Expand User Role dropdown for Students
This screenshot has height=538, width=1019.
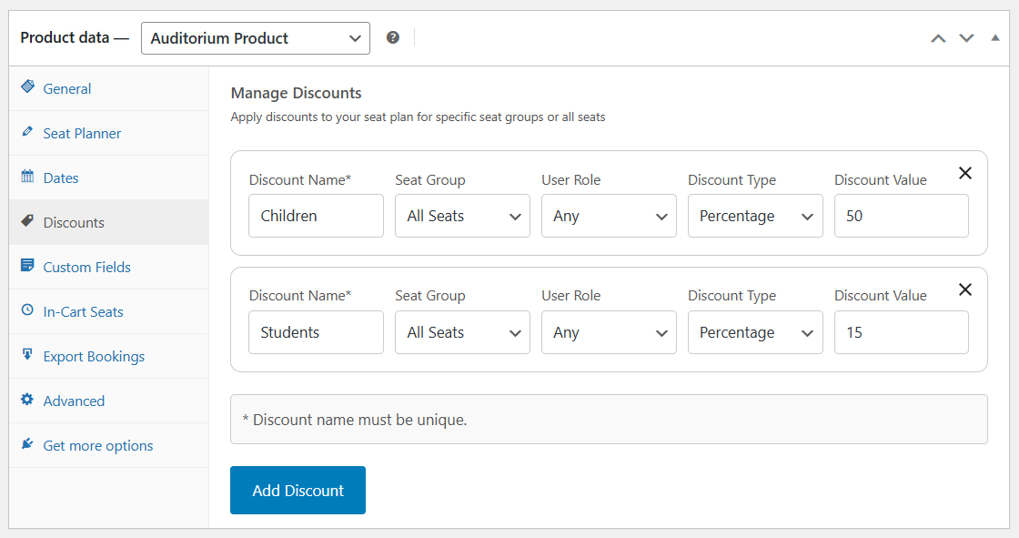609,333
